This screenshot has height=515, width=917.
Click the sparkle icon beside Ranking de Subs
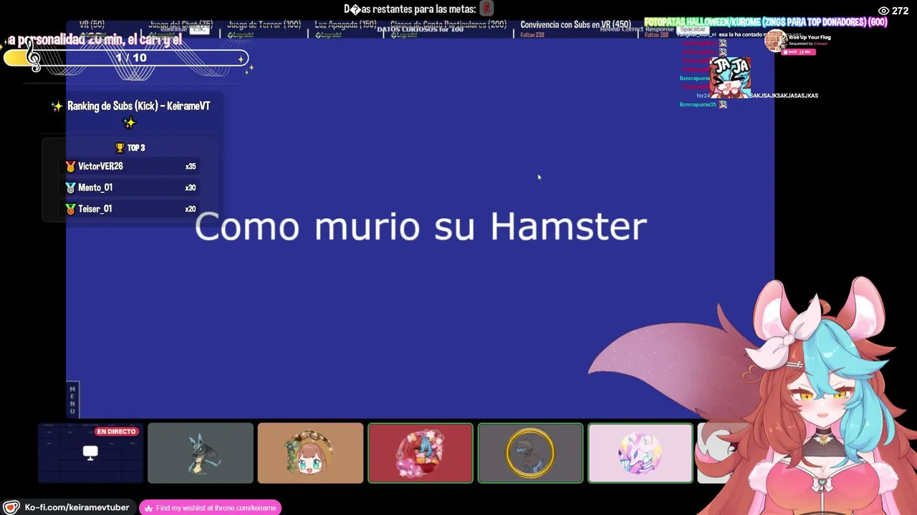click(x=57, y=106)
